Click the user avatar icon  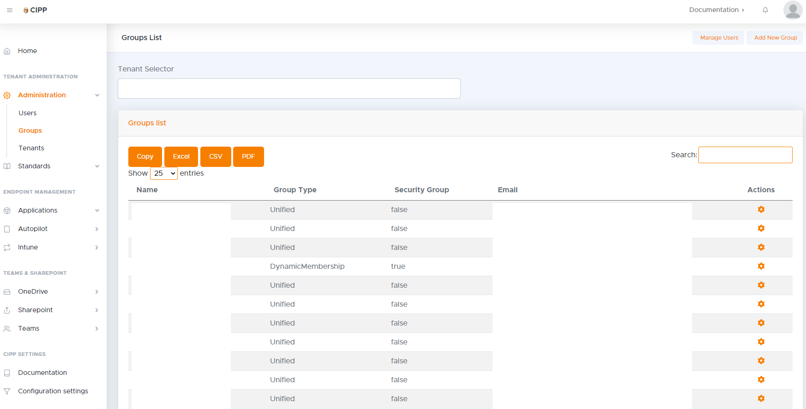coord(792,10)
